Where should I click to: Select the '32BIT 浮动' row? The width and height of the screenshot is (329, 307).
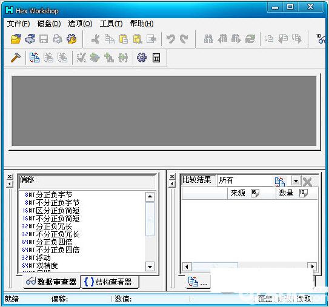(x=82, y=258)
